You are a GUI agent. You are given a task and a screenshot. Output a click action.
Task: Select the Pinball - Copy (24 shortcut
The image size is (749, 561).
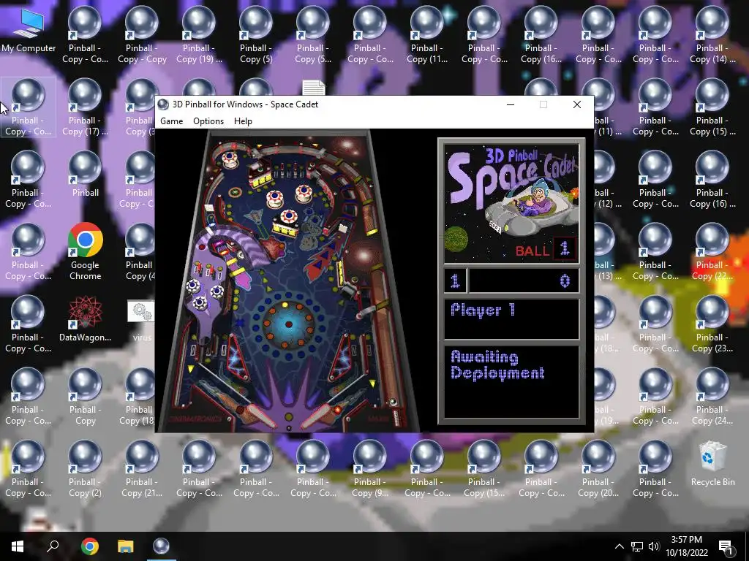pyautogui.click(x=712, y=397)
